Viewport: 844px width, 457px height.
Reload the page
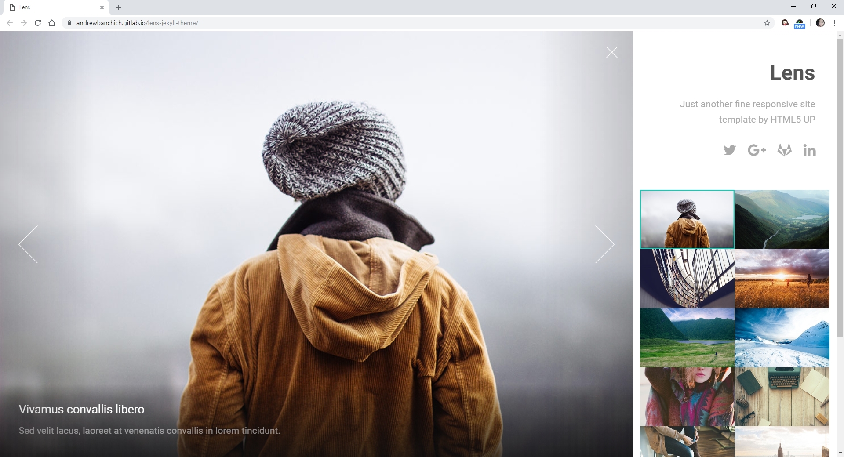coord(38,23)
